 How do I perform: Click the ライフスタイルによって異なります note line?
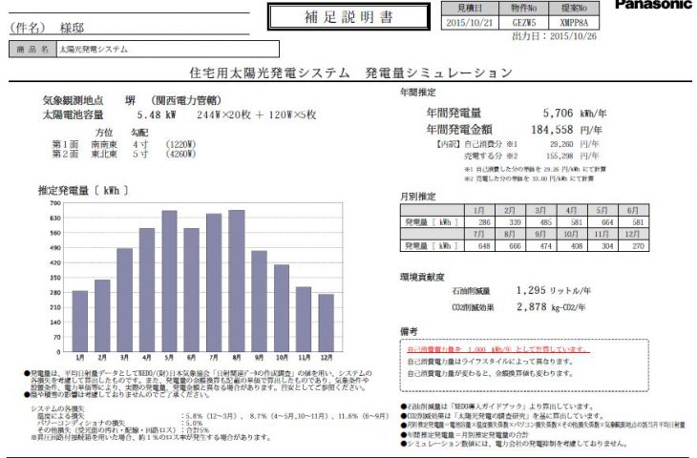coord(491,362)
